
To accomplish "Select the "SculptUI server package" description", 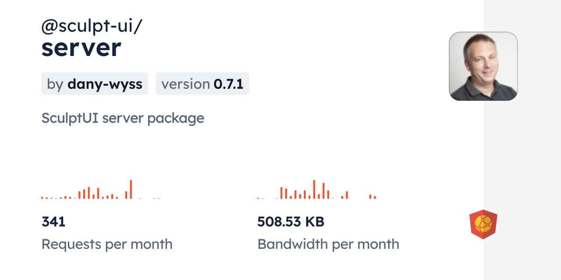I will 123,118.
